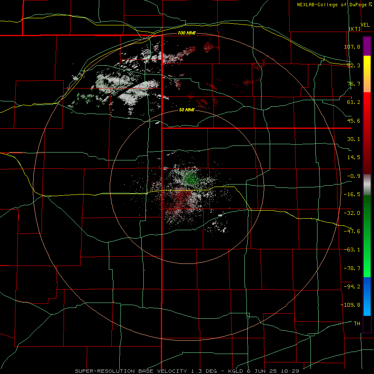
Task: Click the -32.0 velocity scale value
Action: click(x=352, y=213)
